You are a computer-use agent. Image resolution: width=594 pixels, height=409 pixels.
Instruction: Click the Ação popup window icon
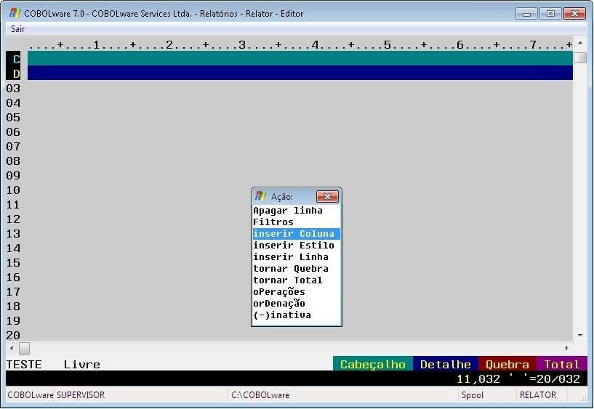261,196
